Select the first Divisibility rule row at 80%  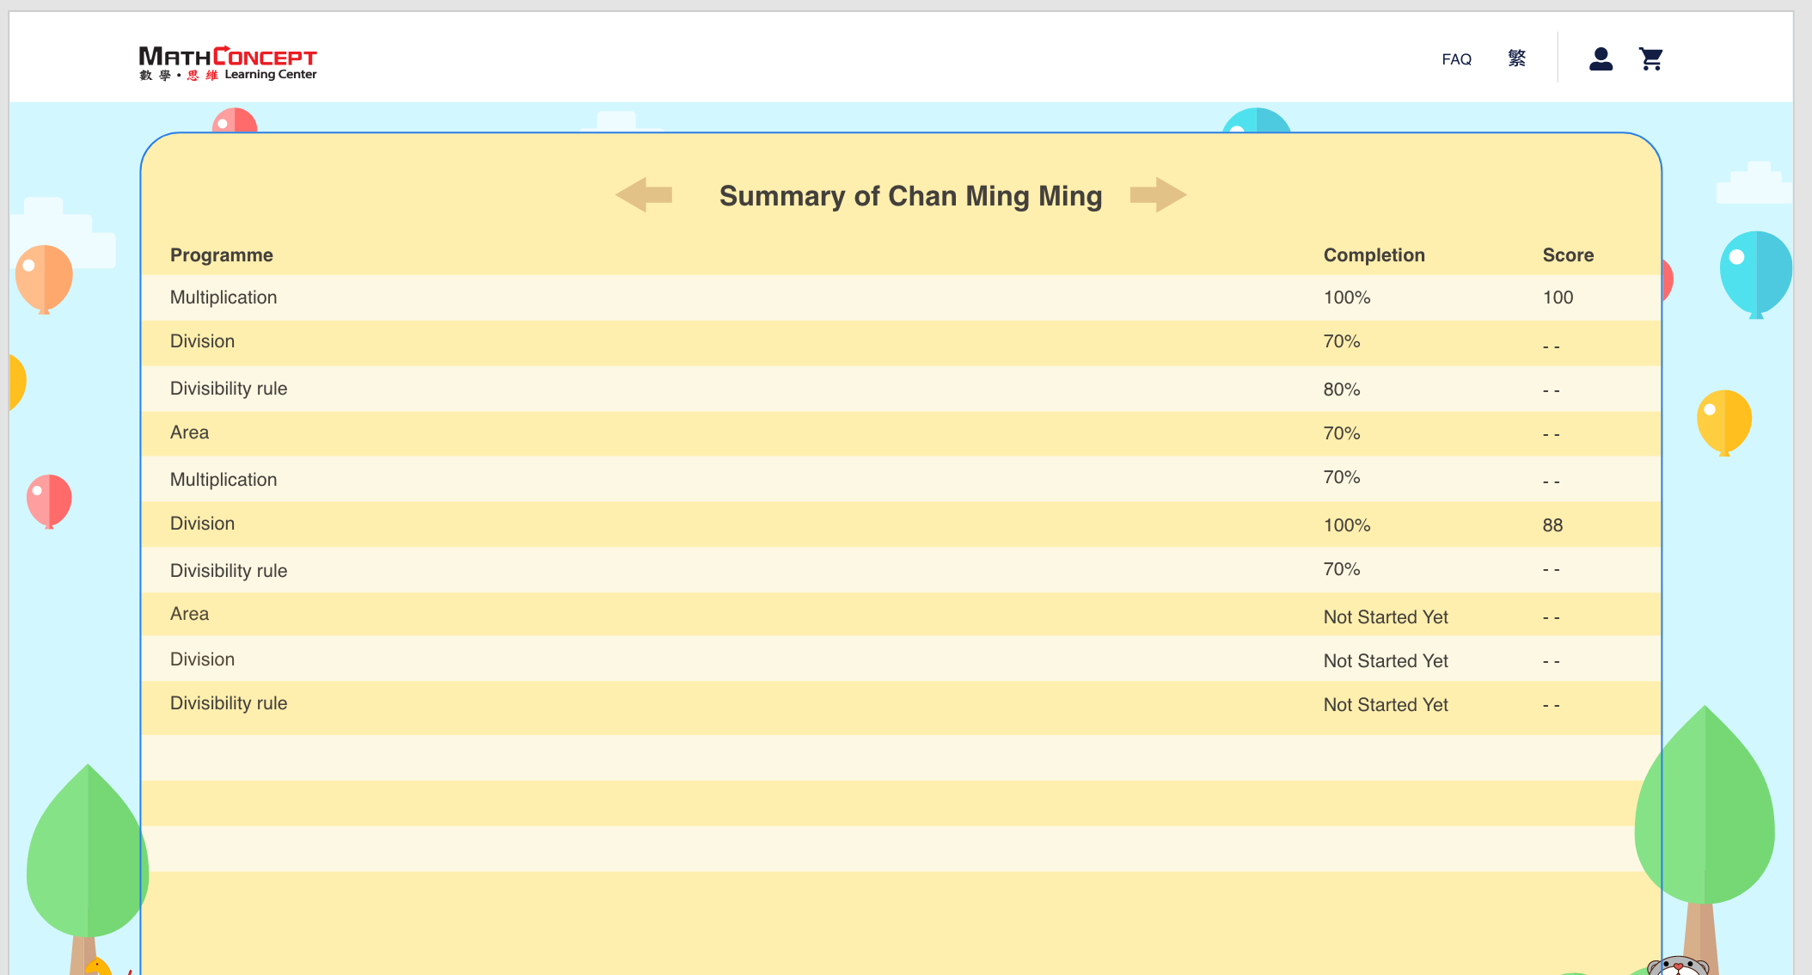229,389
